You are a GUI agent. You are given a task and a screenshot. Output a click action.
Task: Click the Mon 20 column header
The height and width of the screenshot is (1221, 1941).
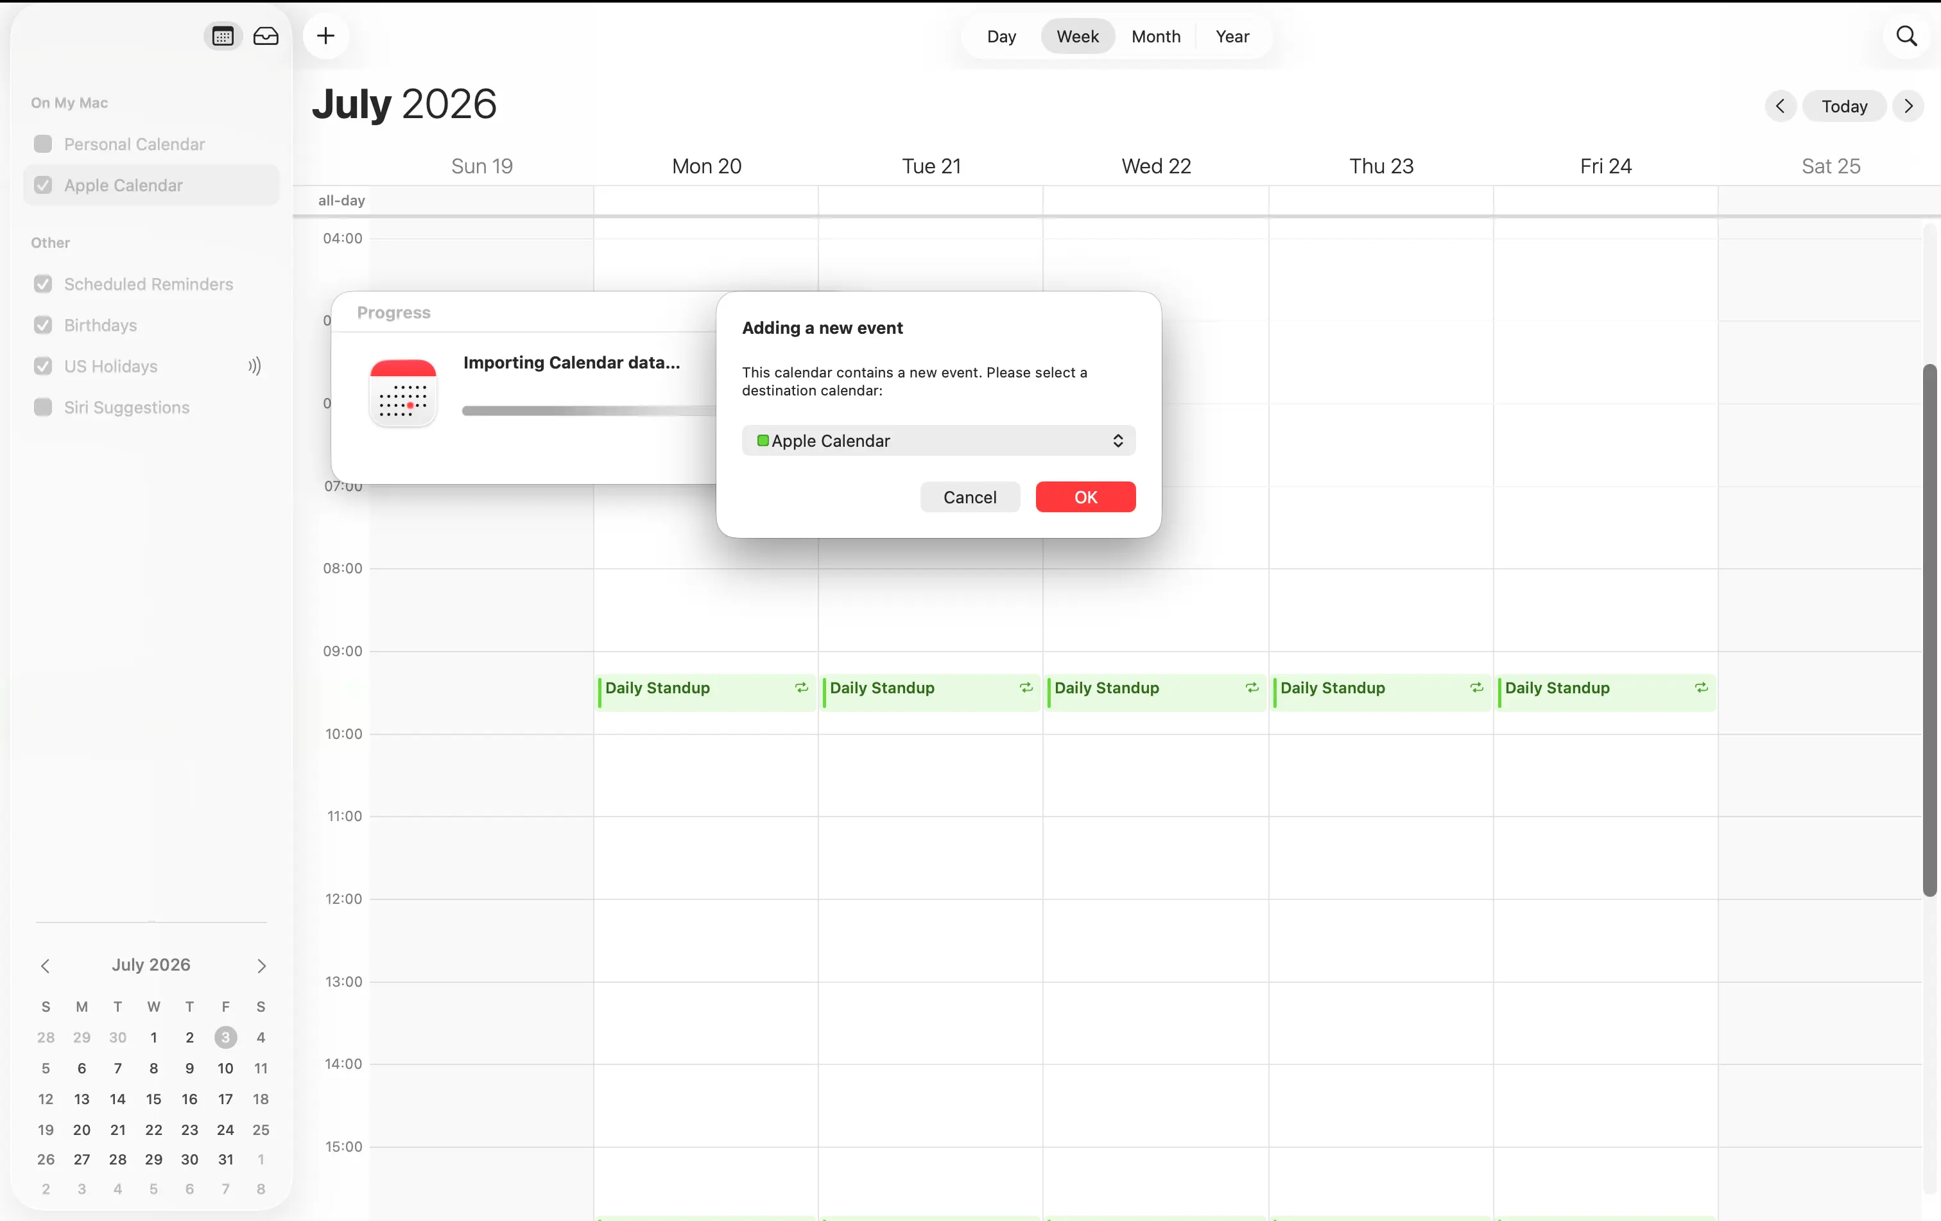(x=706, y=166)
